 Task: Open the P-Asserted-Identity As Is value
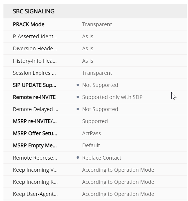88,37
